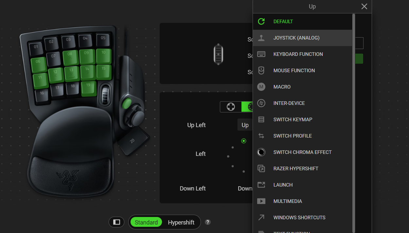Choose INTER-DEVICE from the list
Screen dimensions: 409x233
[x=303, y=103]
